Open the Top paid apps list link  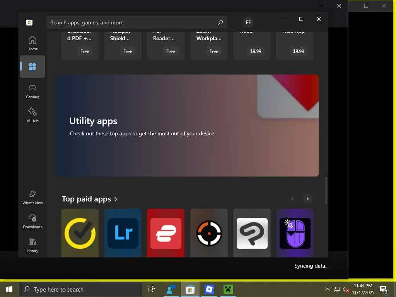pos(86,199)
